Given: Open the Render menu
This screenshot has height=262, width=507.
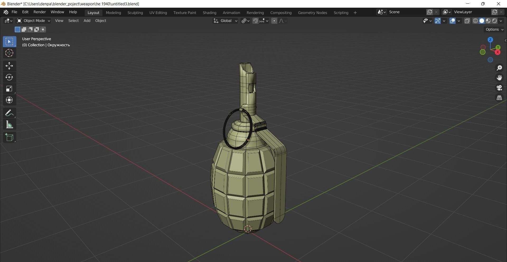Looking at the screenshot, I should [39, 12].
